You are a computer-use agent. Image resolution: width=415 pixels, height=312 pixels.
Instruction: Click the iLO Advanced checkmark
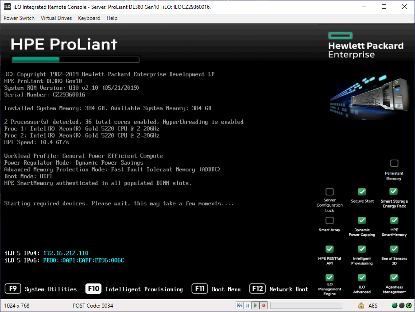coord(362,277)
